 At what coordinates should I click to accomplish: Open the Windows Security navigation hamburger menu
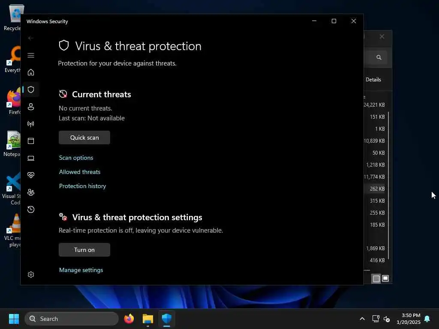click(x=31, y=55)
